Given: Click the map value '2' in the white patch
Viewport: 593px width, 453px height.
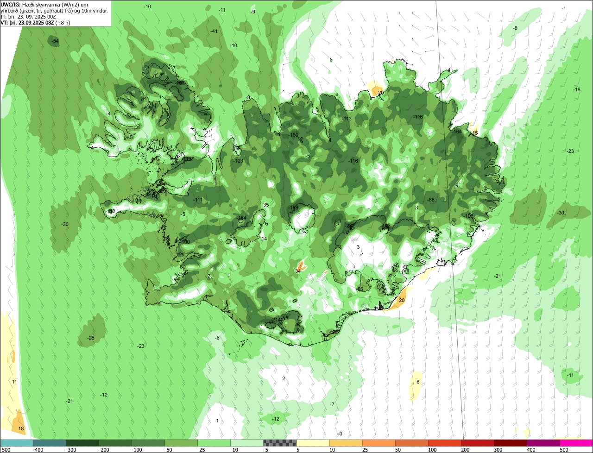Looking at the screenshot, I should [x=284, y=378].
